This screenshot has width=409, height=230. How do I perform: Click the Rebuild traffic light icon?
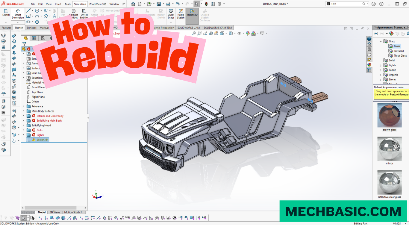(206, 4)
